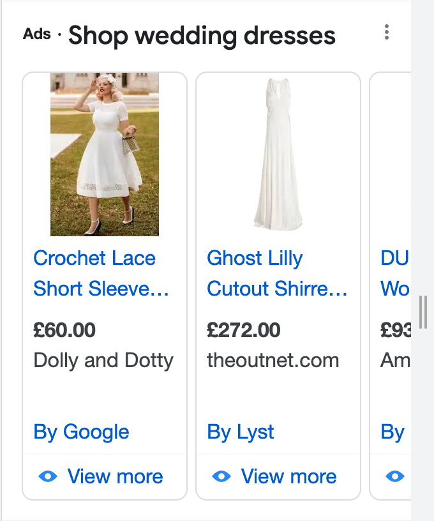Click the £272.00 price
Image resolution: width=434 pixels, height=521 pixels.
(x=244, y=330)
